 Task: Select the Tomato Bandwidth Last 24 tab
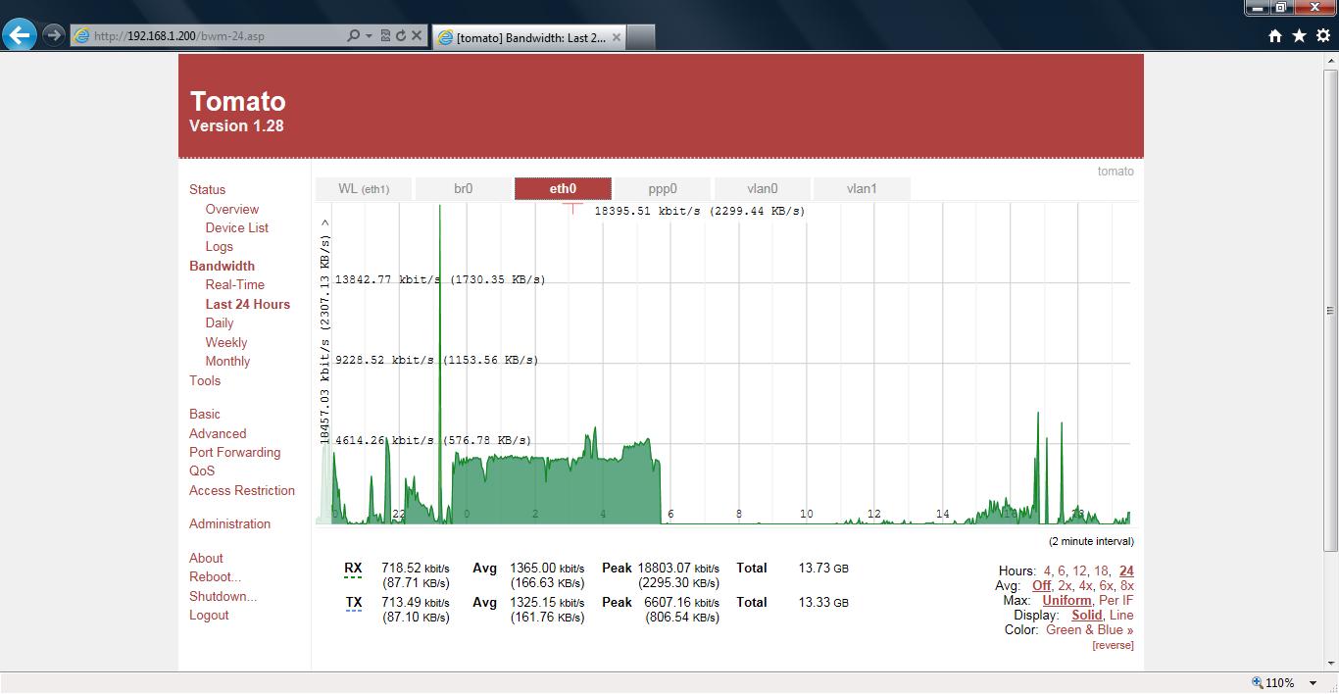(529, 37)
